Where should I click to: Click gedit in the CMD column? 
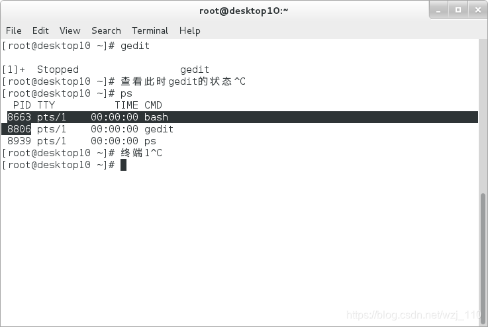click(x=159, y=130)
